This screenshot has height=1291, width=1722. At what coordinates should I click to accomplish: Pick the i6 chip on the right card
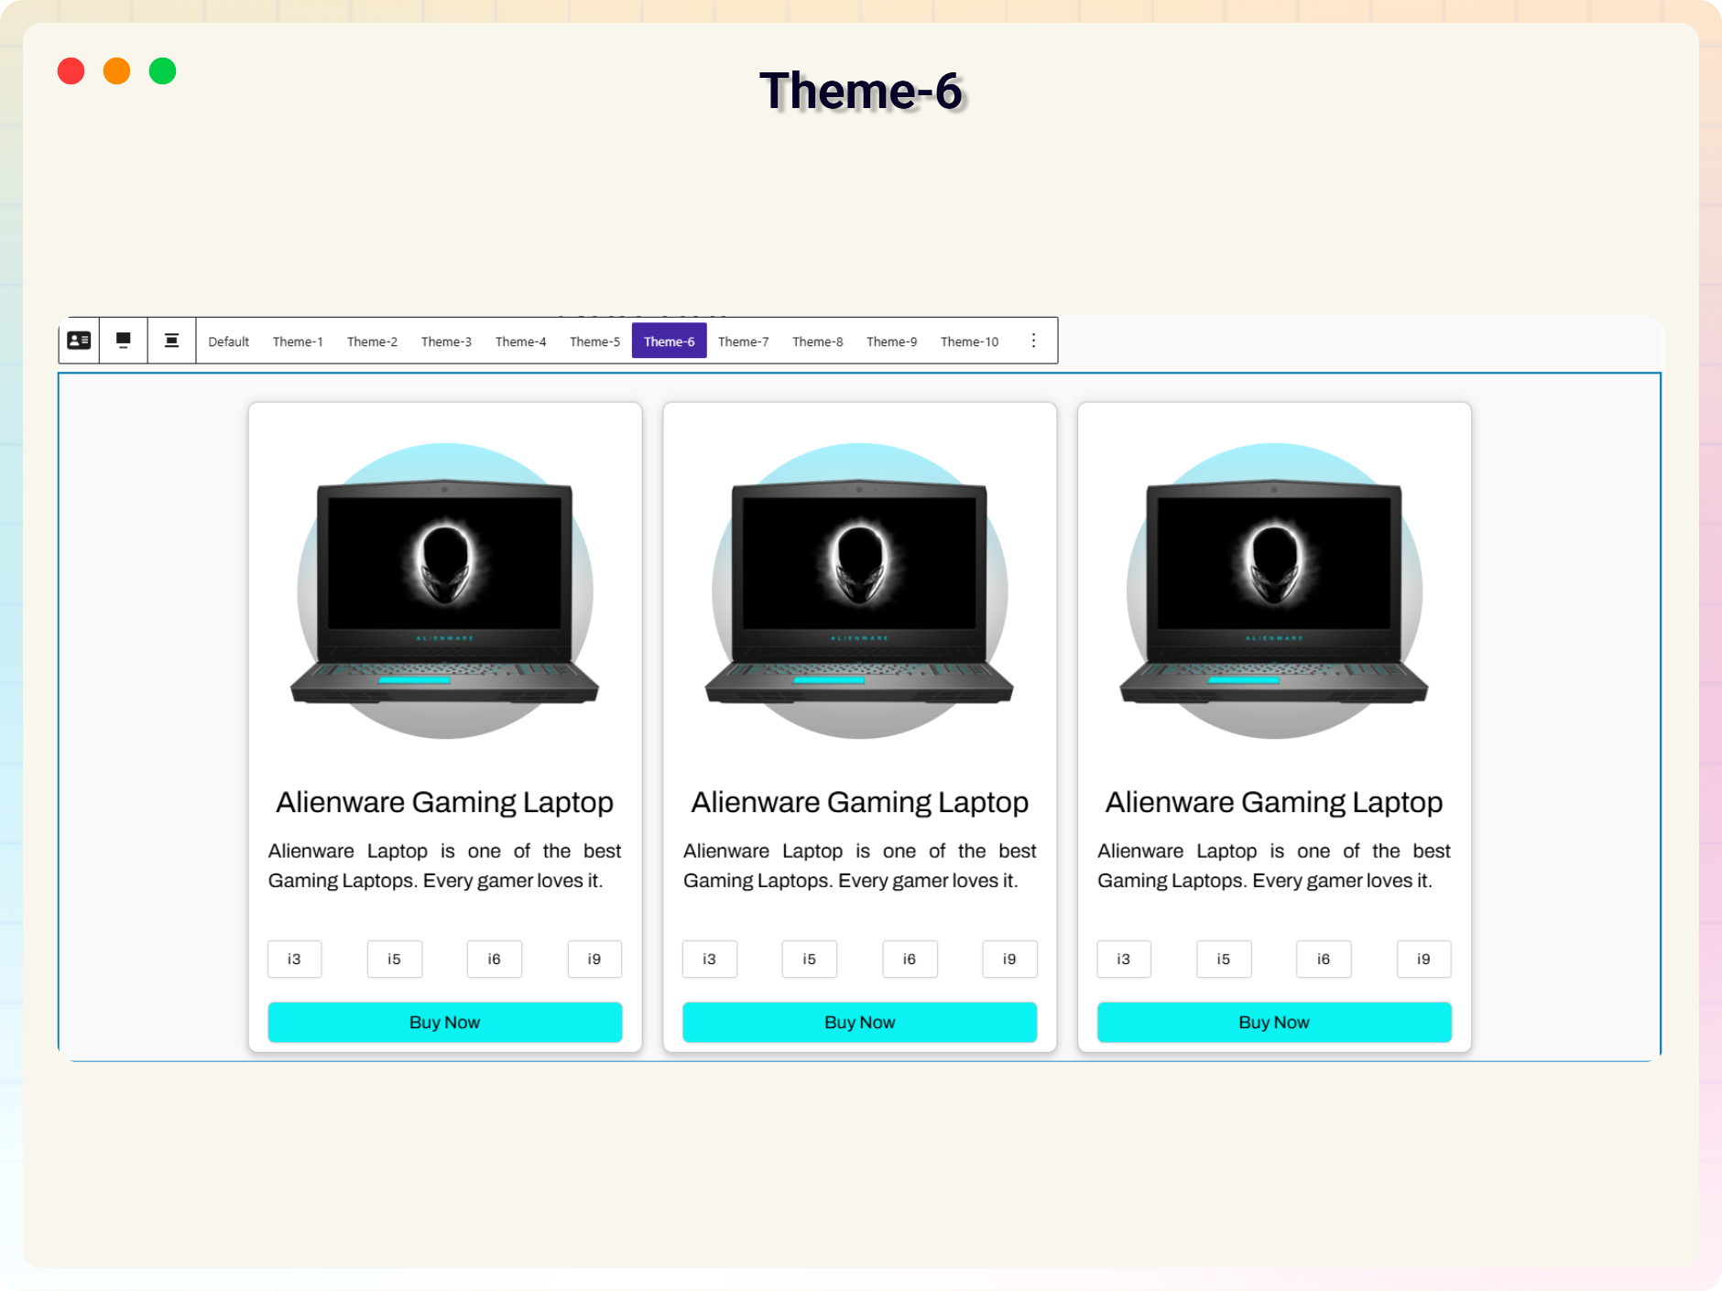click(1324, 959)
